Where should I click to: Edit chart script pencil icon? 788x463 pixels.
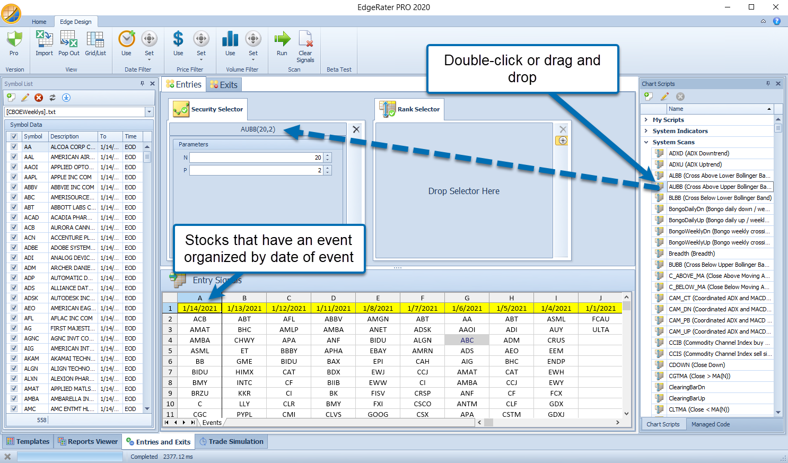coord(664,97)
